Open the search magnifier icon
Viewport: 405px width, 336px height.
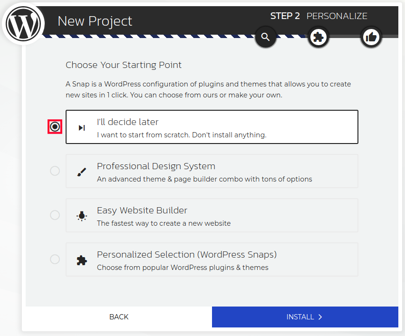point(265,37)
